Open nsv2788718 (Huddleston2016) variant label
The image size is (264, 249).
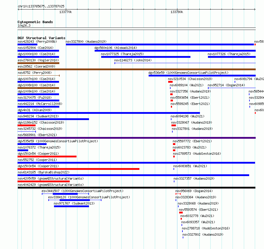coord(206,228)
